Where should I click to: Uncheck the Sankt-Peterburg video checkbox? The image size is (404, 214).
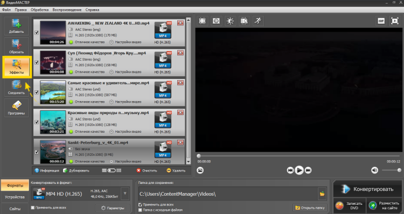pyautogui.click(x=37, y=152)
